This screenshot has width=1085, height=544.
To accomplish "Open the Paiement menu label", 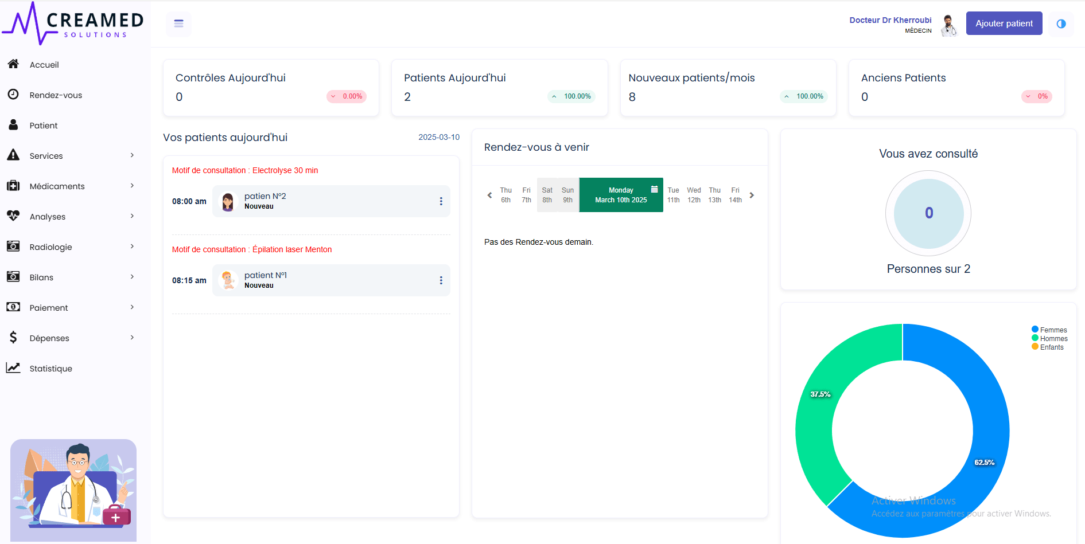I will (x=49, y=308).
